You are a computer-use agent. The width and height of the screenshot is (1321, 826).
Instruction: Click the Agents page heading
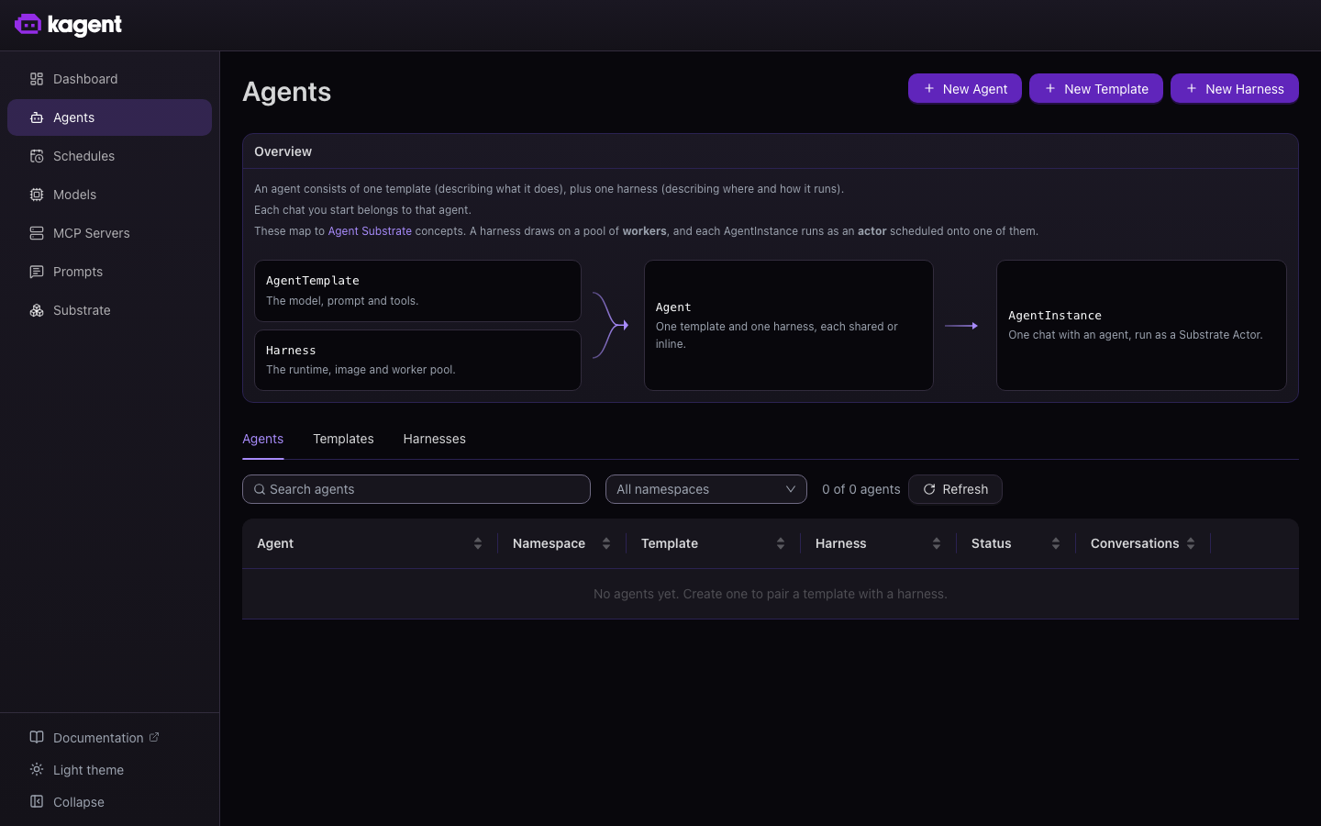click(287, 92)
